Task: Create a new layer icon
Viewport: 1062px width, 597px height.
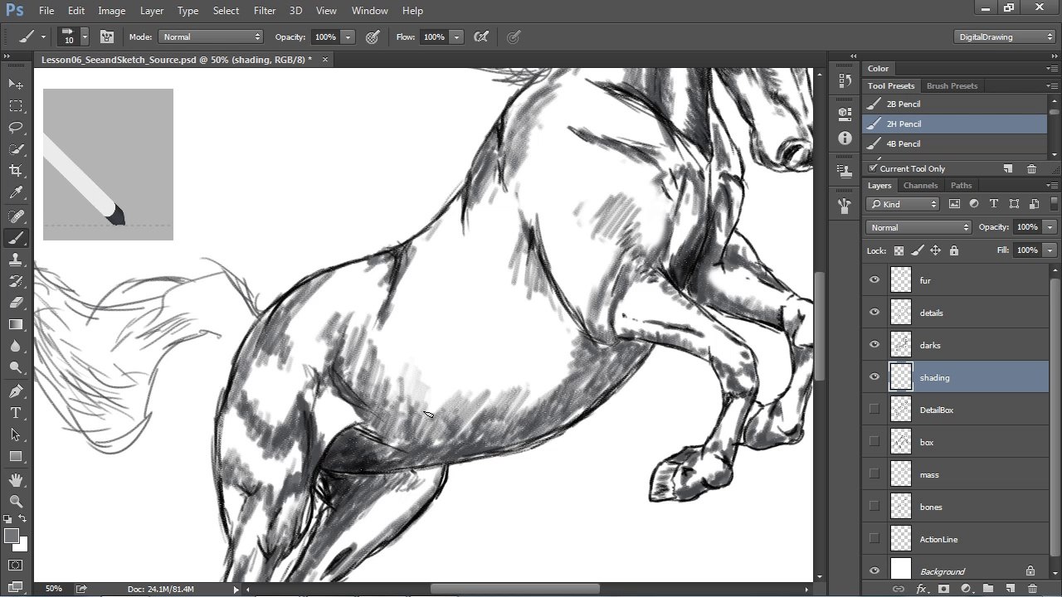Action: [x=1010, y=589]
